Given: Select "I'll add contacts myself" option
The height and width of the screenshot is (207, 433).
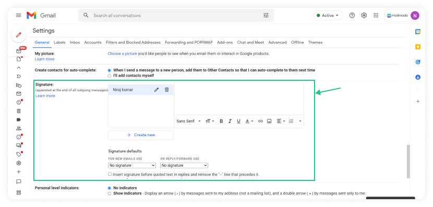Looking at the screenshot, I should pyautogui.click(x=110, y=76).
